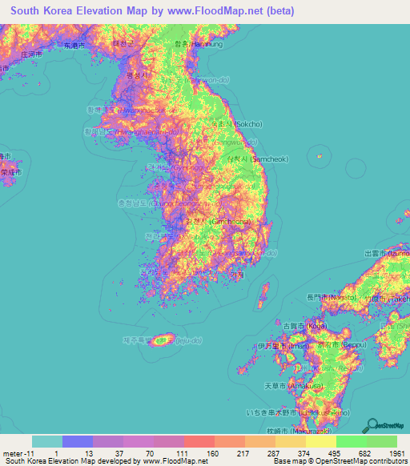Click the footer www.FloodMap.net text
The width and height of the screenshot is (410, 466).
pyautogui.click(x=175, y=461)
